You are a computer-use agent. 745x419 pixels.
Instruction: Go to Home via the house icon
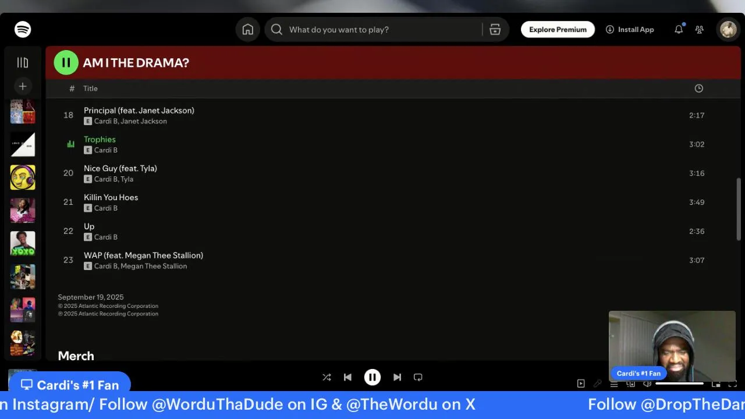[x=248, y=30]
